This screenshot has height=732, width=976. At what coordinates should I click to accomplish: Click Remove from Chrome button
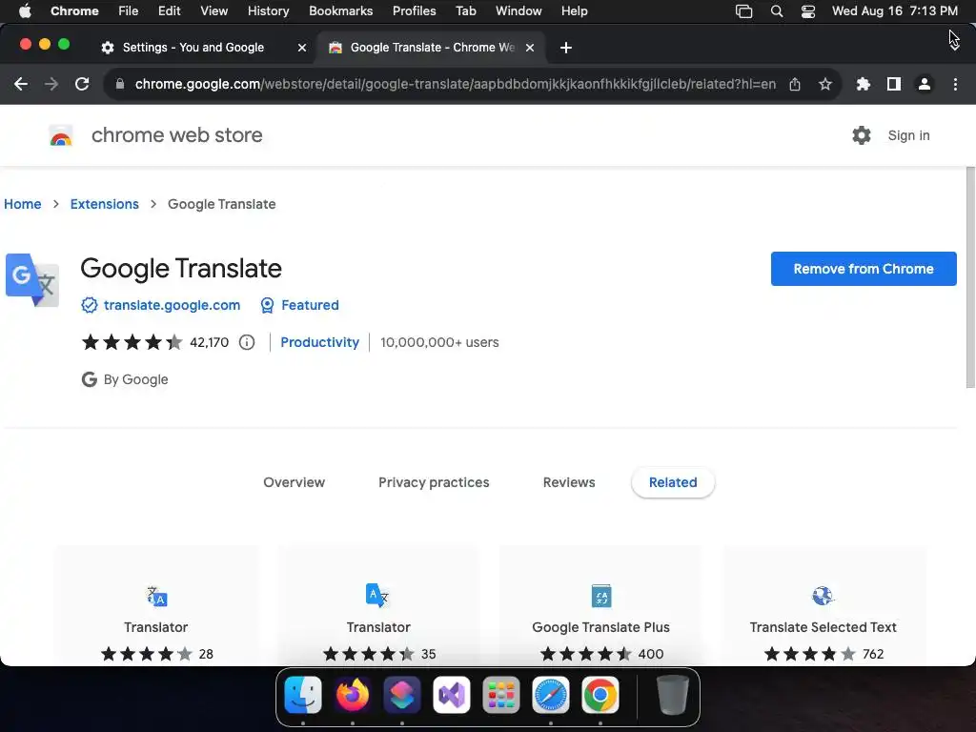pos(864,269)
